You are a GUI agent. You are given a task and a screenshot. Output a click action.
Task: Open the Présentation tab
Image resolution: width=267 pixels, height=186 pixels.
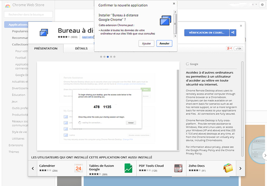coord(46,48)
